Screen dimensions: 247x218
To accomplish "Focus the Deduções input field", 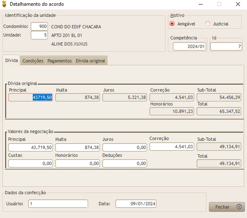I will pos(125,163).
